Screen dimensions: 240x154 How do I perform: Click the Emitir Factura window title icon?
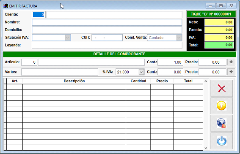[x=6, y=6]
